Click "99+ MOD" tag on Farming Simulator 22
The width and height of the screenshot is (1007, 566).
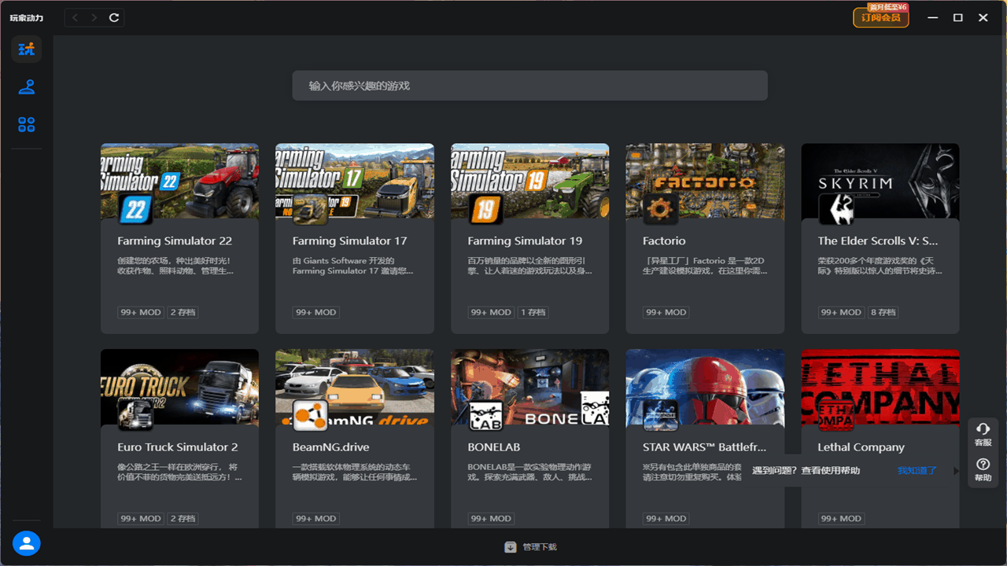(141, 312)
